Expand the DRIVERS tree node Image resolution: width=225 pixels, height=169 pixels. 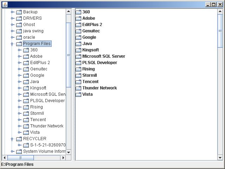pos(13,18)
